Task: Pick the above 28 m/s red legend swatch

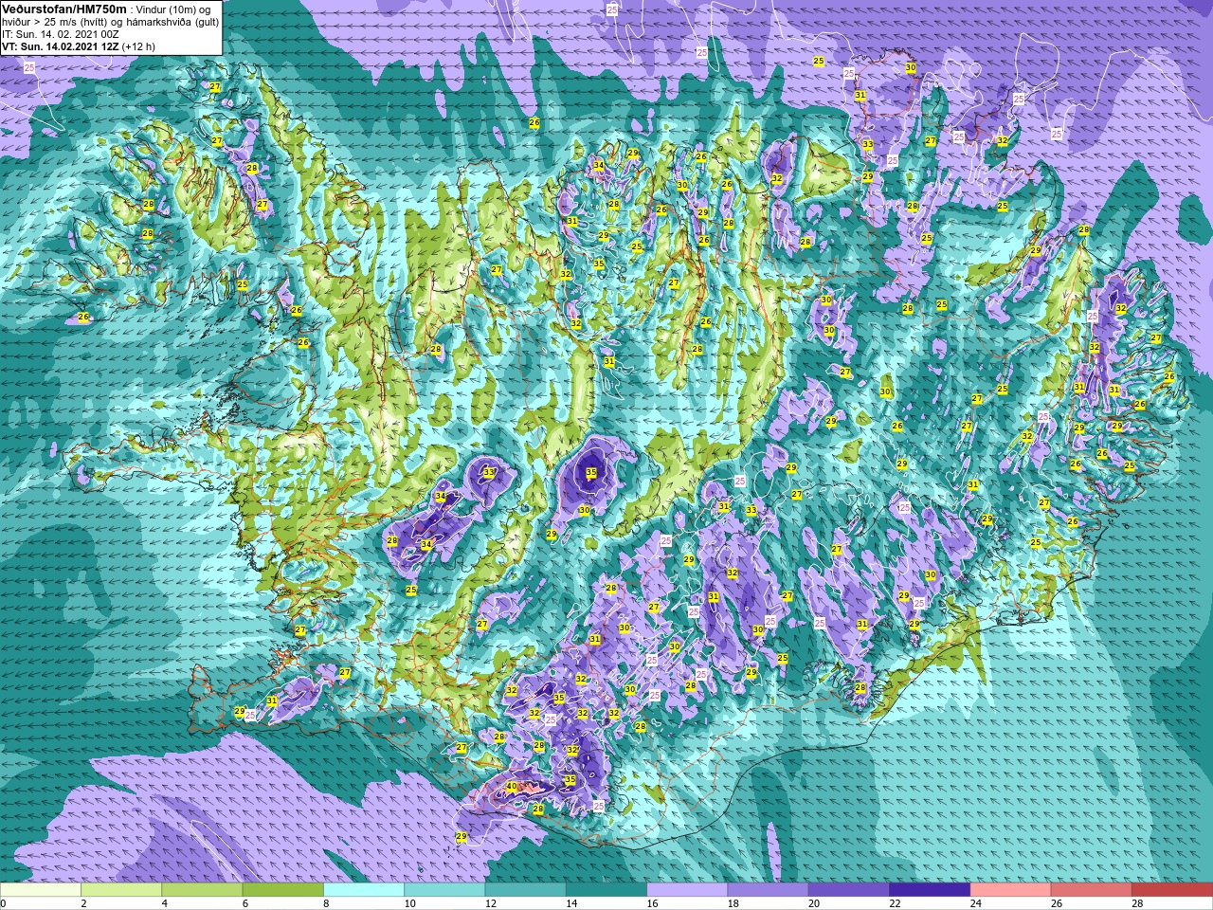Action: (1171, 890)
